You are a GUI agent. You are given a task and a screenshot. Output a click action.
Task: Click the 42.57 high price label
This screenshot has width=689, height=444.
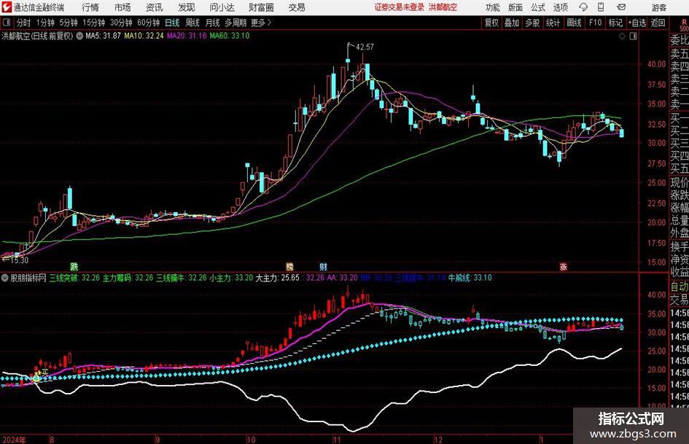pos(365,47)
